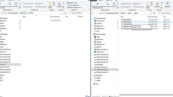Click Paste icon in right Taskam window ribbon
Viewport: 173px width, 97px height.
pos(114,4)
